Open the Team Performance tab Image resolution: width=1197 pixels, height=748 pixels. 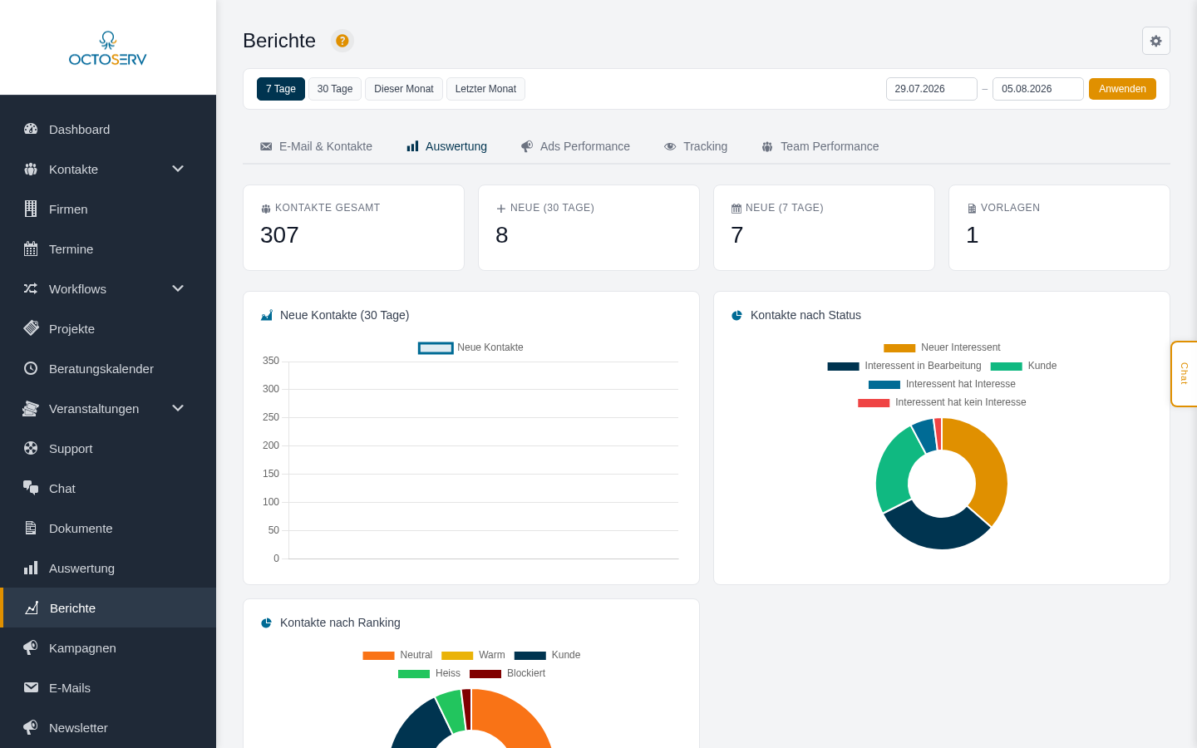(820, 146)
